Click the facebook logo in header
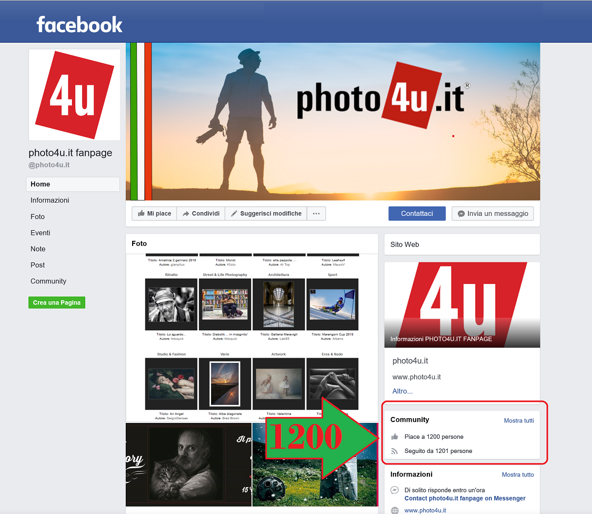The image size is (592, 514). (x=79, y=25)
